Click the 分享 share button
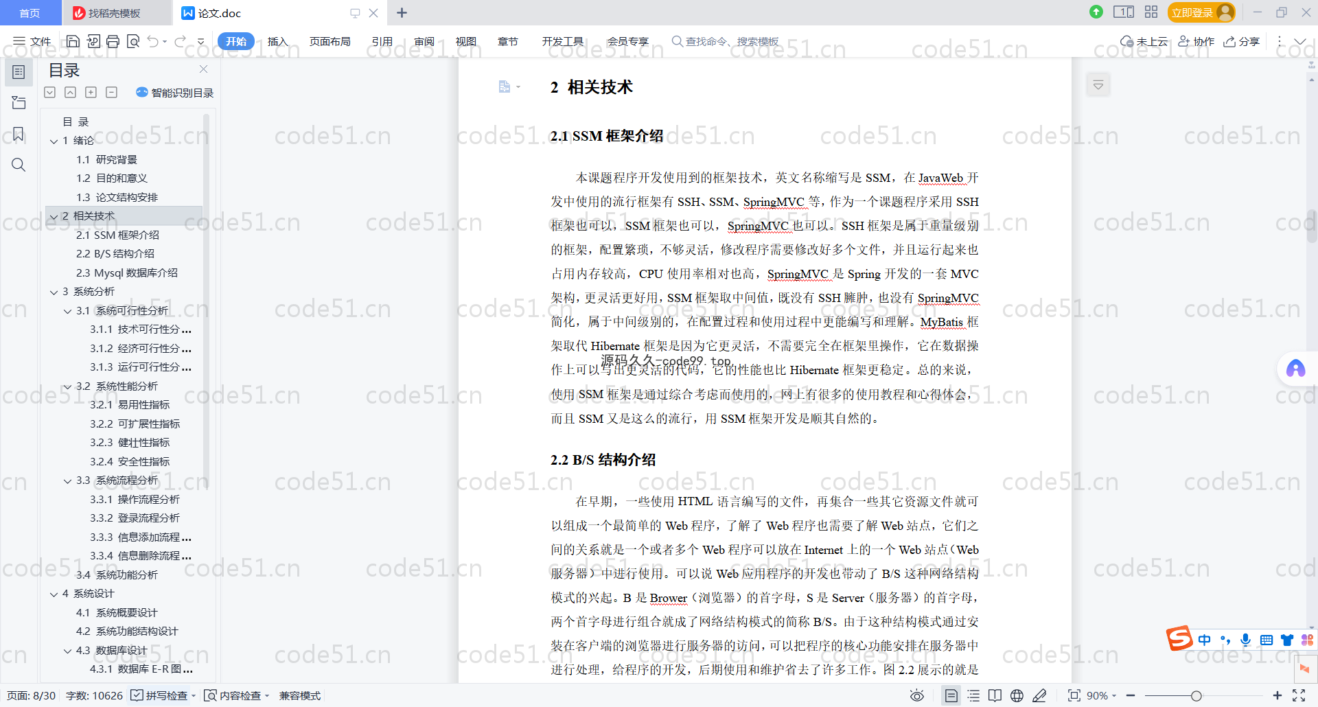The height and width of the screenshot is (707, 1318). (x=1242, y=42)
